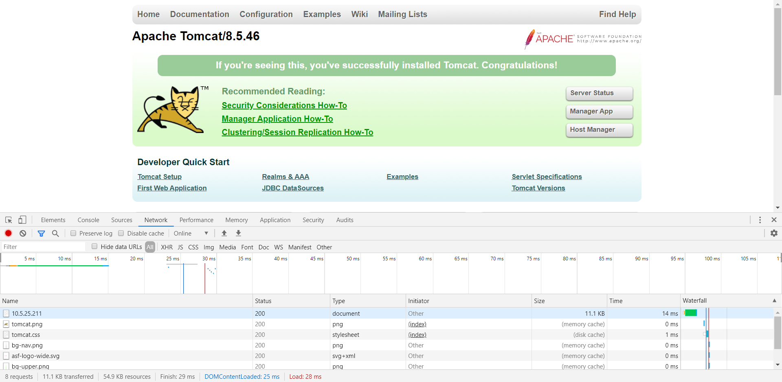Toggle the network filter funnel icon
The width and height of the screenshot is (782, 382).
coord(41,233)
